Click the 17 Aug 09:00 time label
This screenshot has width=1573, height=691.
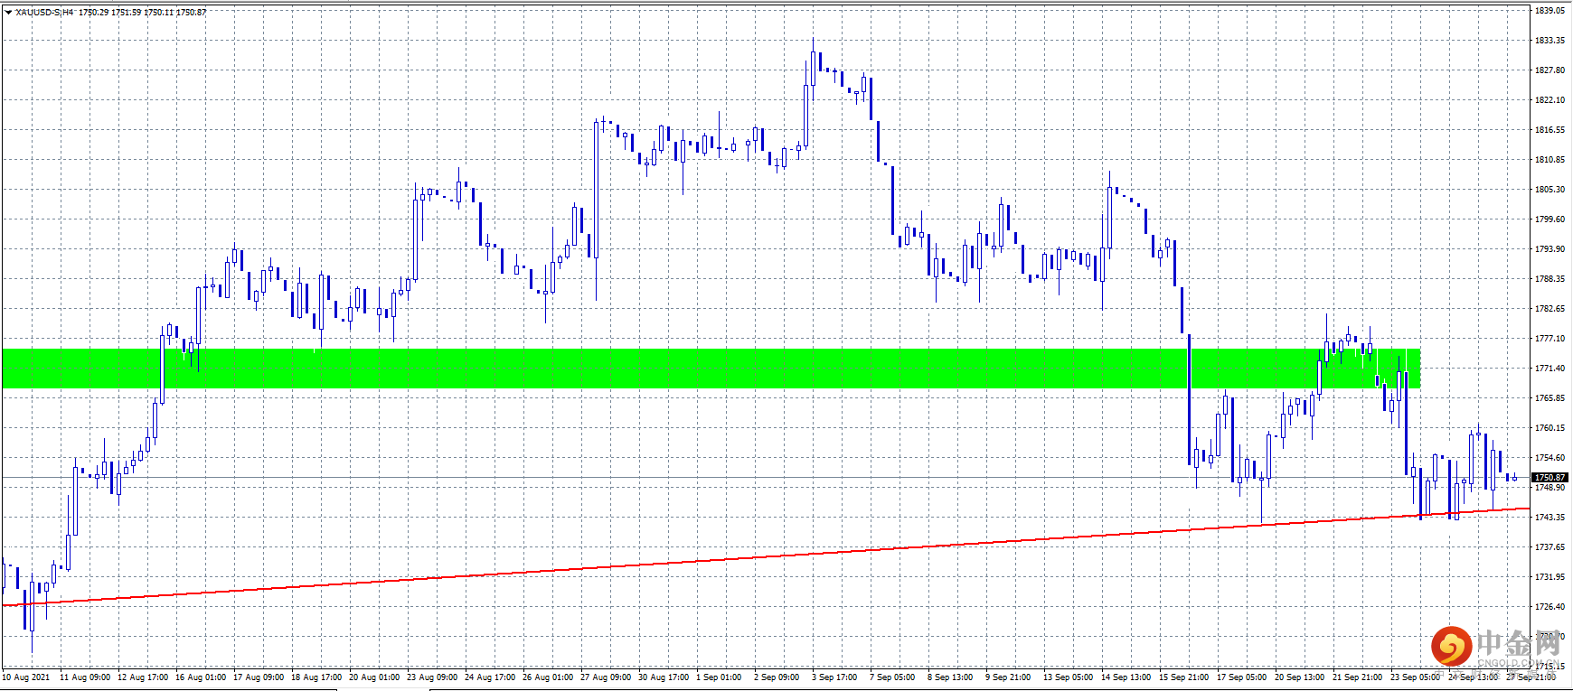click(259, 677)
